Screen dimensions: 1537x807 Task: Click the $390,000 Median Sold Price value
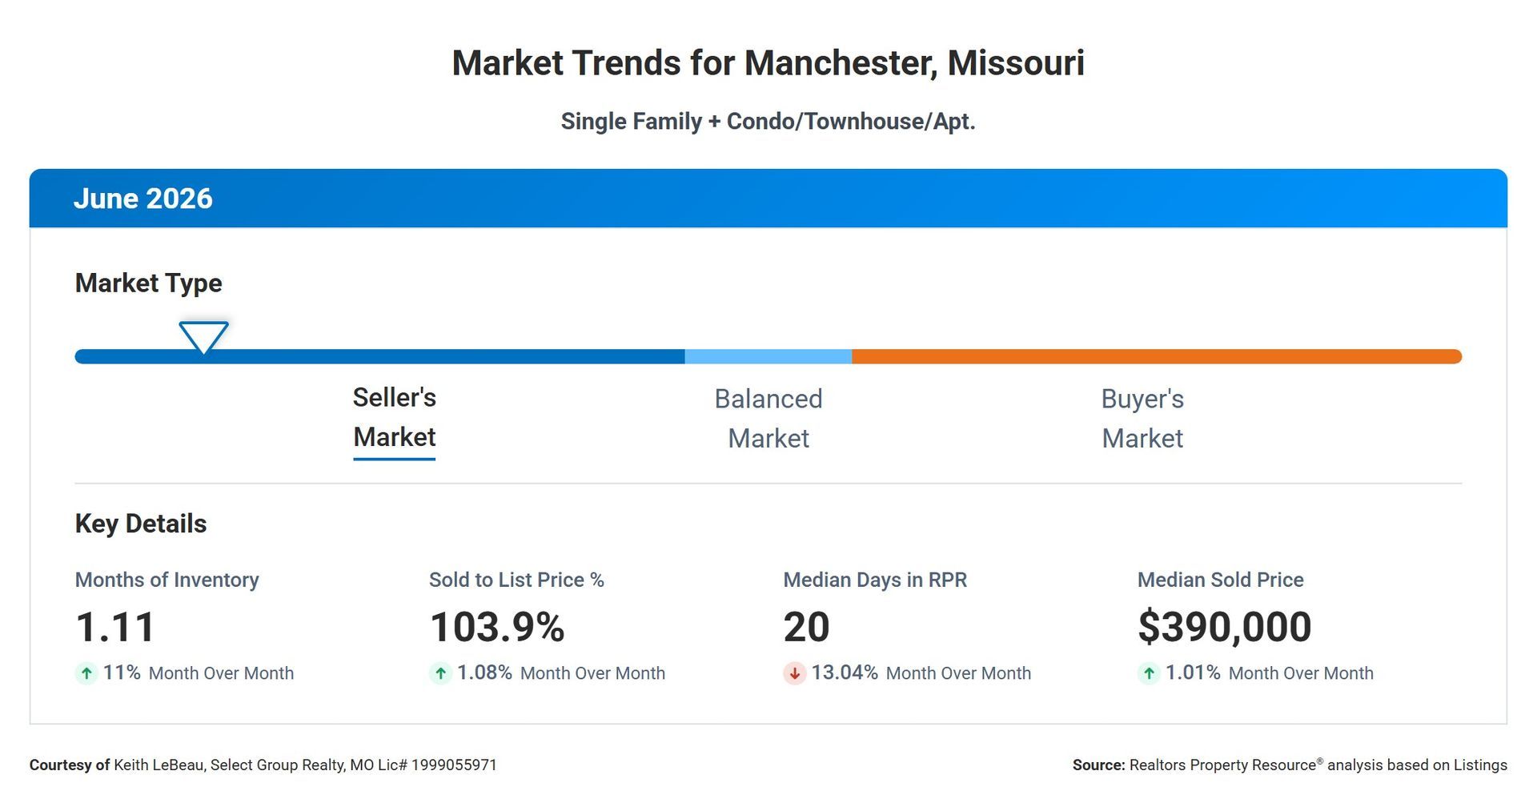coord(1224,627)
